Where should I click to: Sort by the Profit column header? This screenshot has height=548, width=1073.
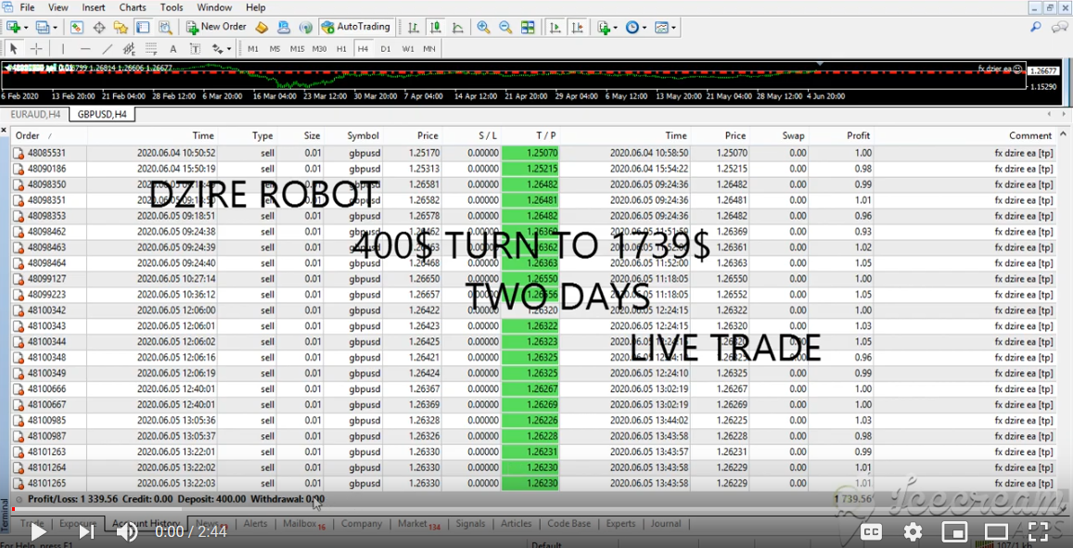(x=858, y=135)
